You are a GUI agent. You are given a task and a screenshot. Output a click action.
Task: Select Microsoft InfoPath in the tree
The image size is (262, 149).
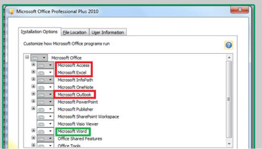point(75,80)
